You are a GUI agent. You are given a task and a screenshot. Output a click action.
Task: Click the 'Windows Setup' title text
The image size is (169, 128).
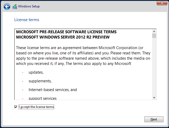tap(29, 6)
